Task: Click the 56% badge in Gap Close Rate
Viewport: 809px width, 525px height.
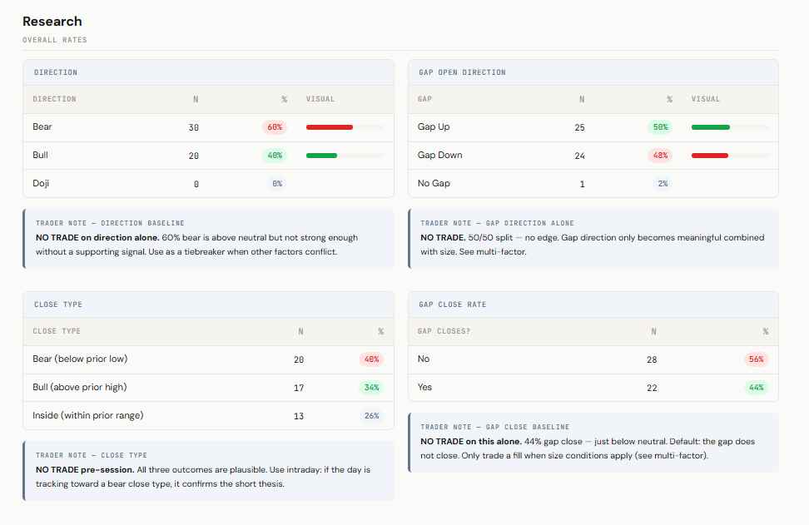Action: [x=756, y=359]
